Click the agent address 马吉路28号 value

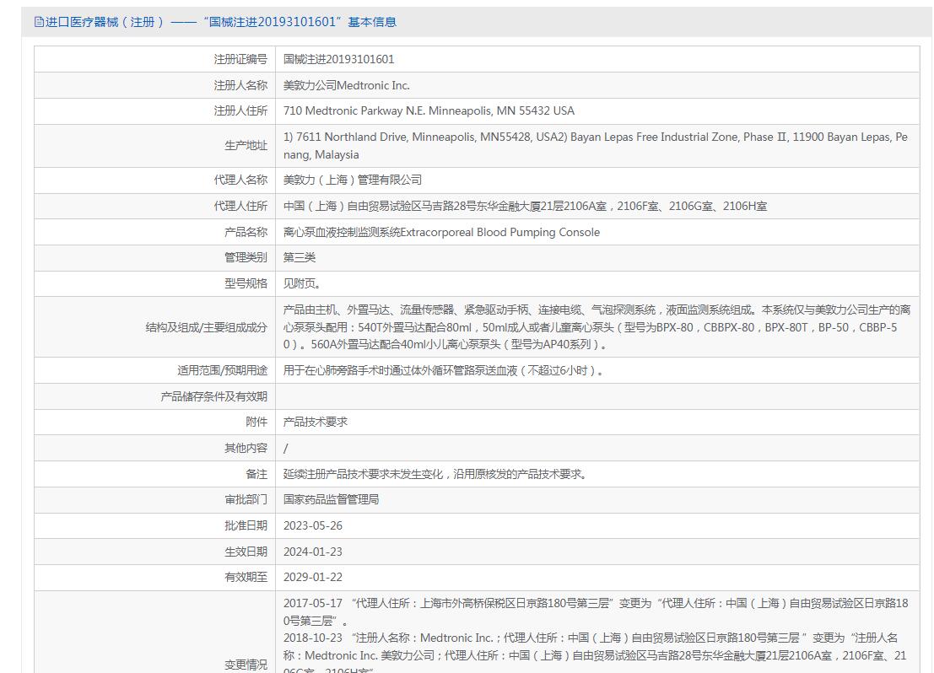pos(525,206)
